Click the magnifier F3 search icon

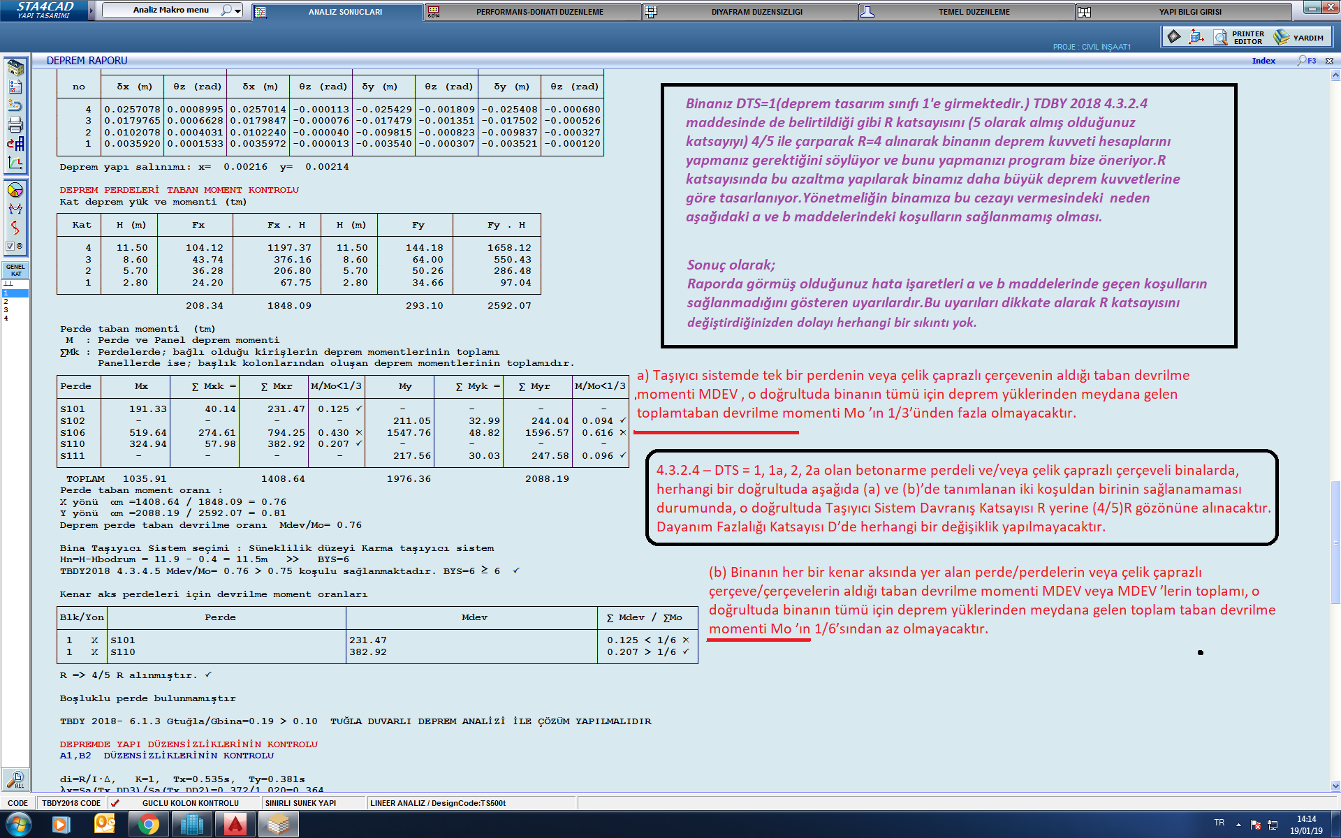pos(1302,61)
